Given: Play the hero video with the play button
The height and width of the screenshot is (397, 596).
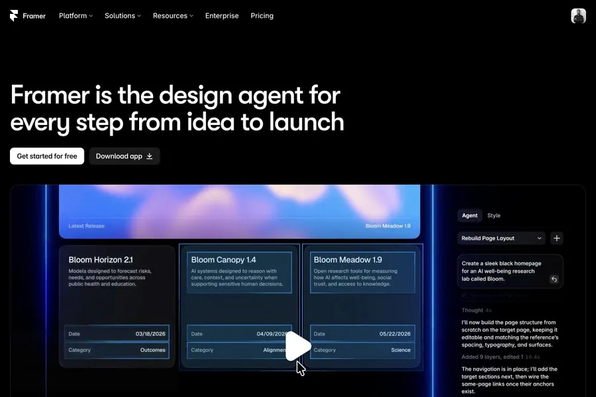Looking at the screenshot, I should click(x=297, y=345).
